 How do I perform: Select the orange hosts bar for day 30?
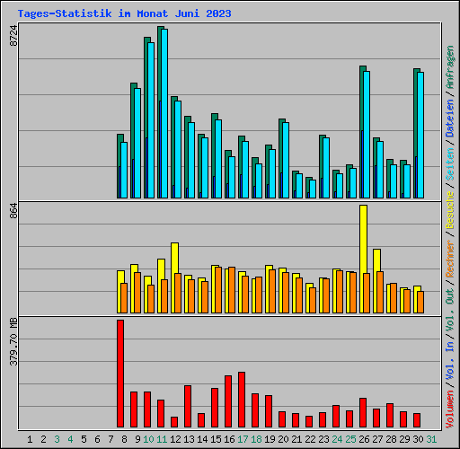coord(420,303)
